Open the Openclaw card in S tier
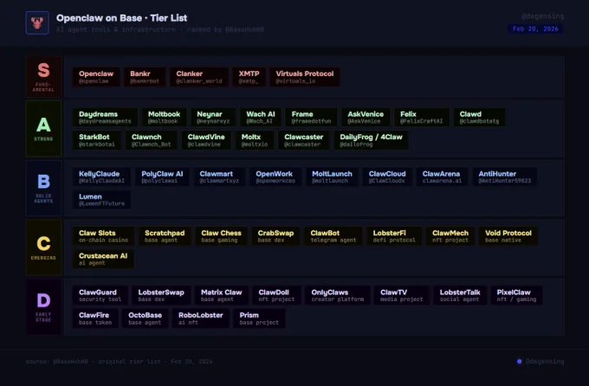 point(96,77)
